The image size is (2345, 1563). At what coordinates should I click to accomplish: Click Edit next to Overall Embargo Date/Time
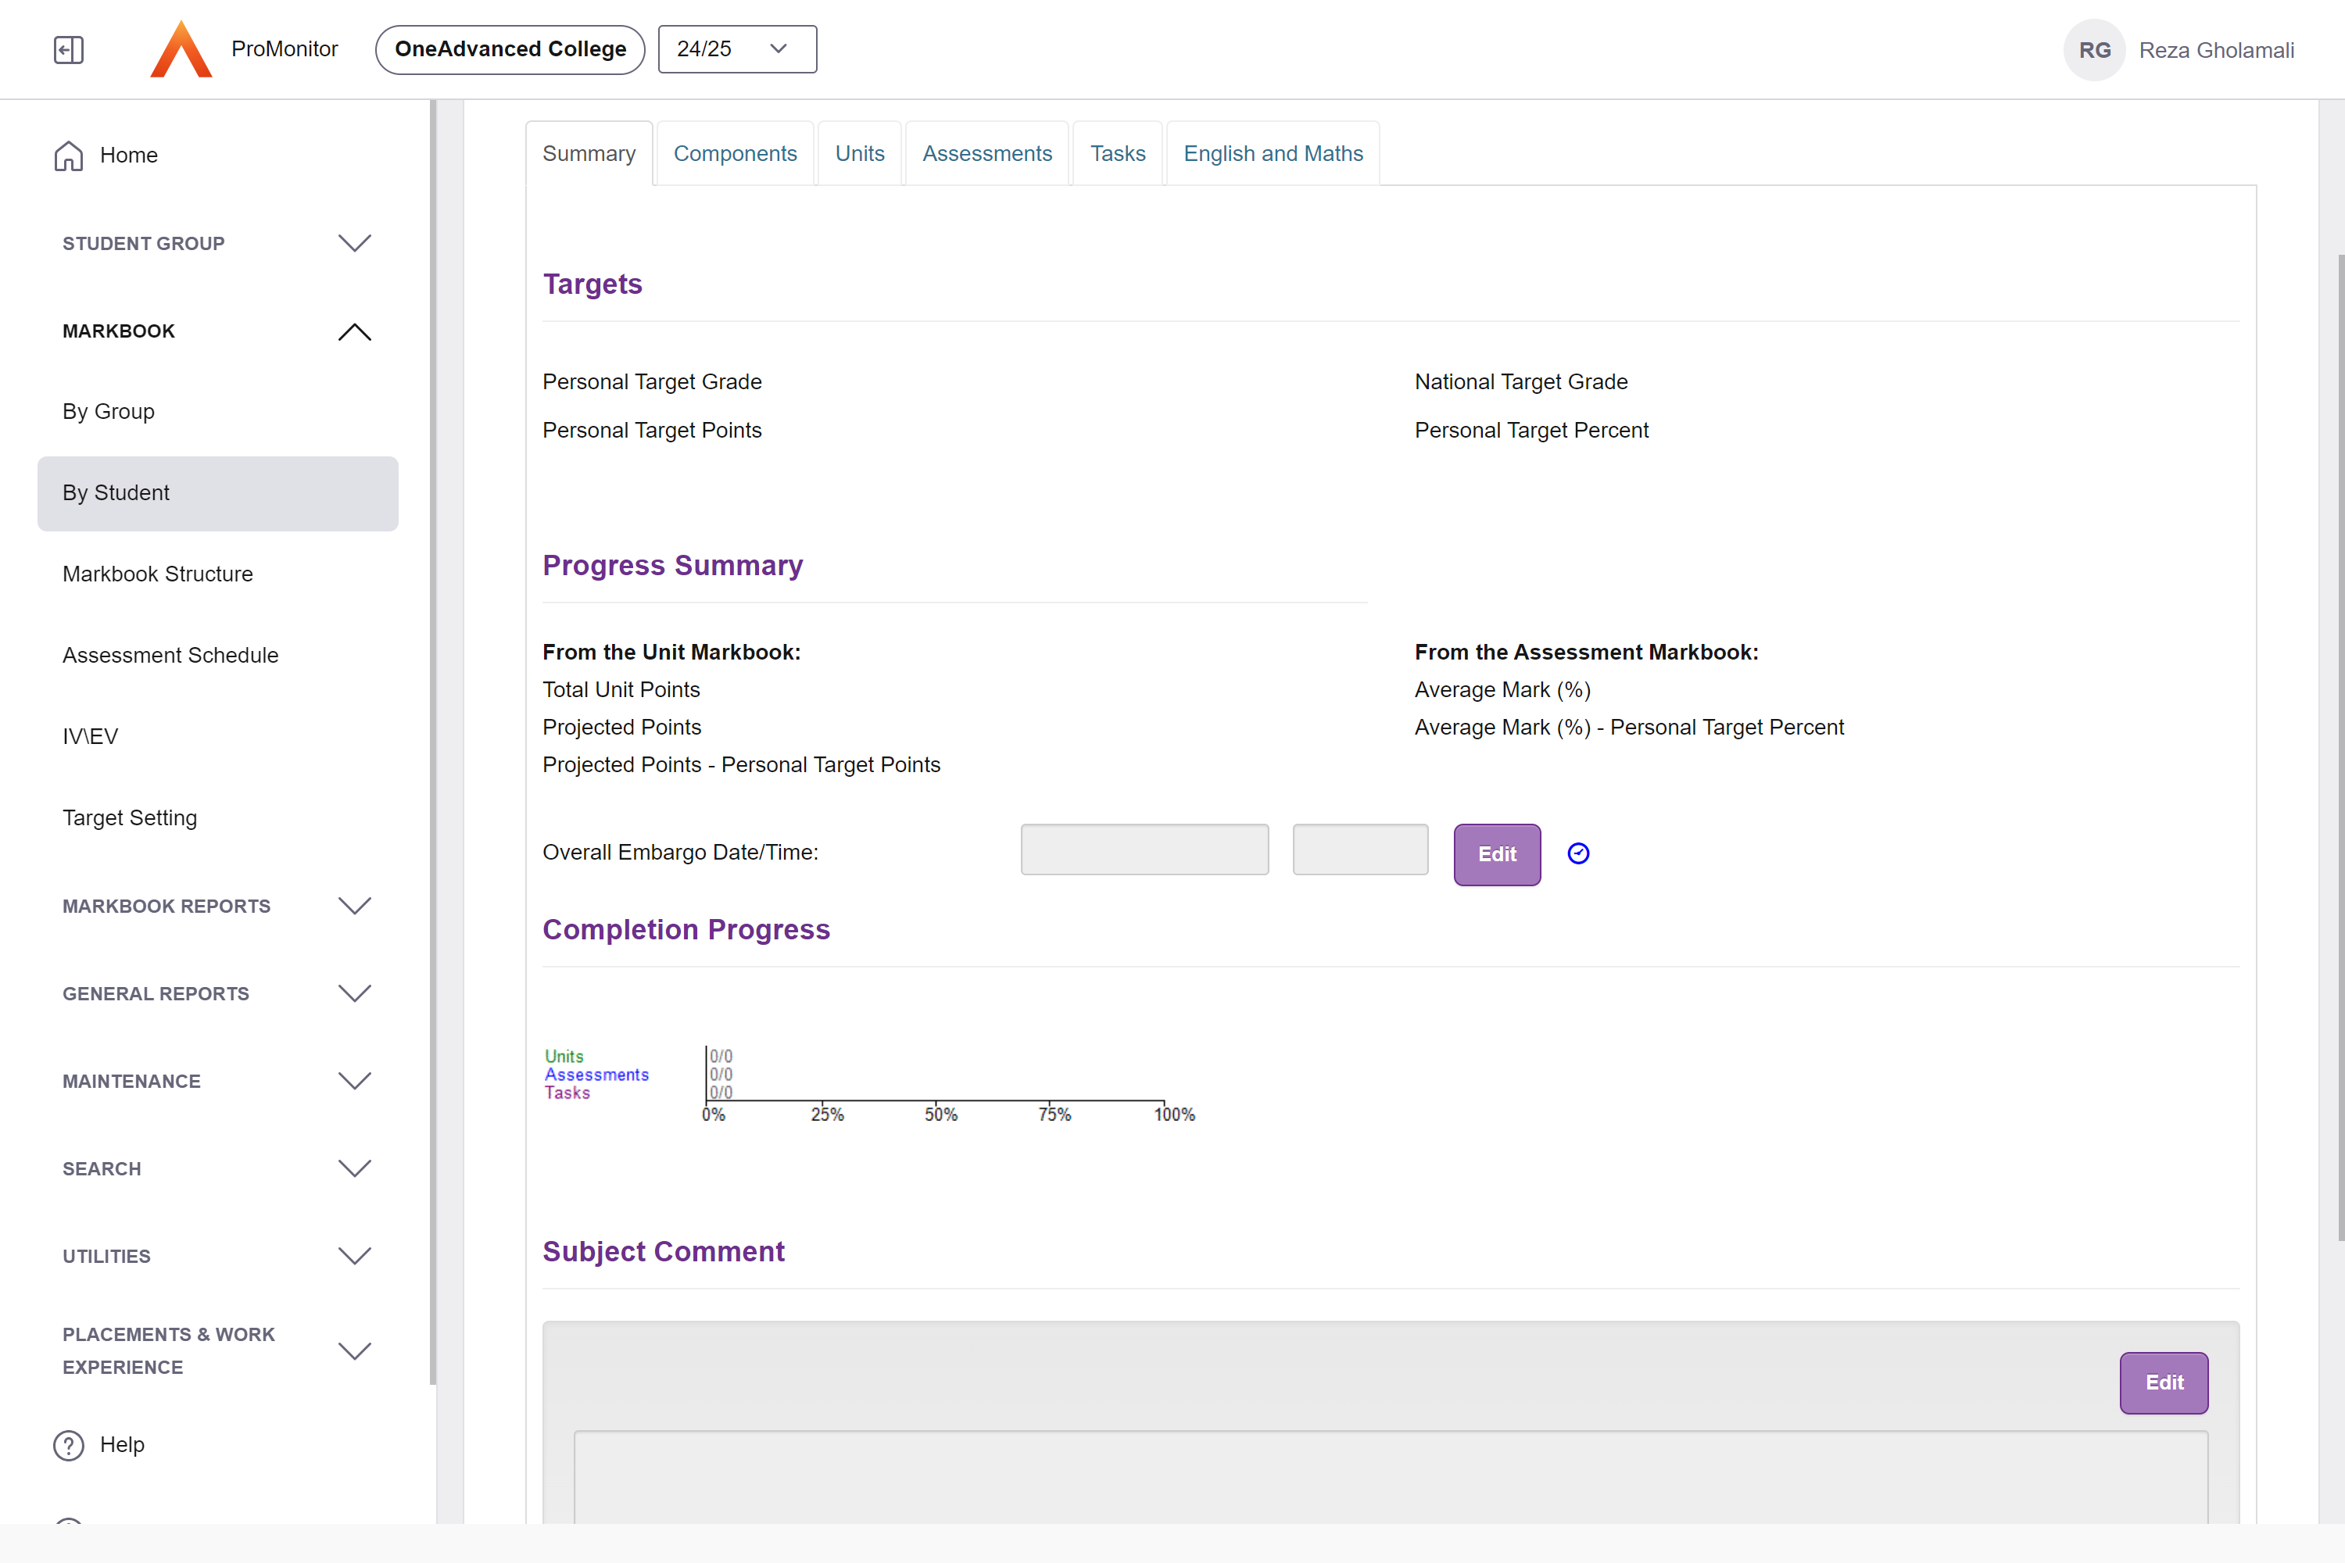pos(1497,854)
